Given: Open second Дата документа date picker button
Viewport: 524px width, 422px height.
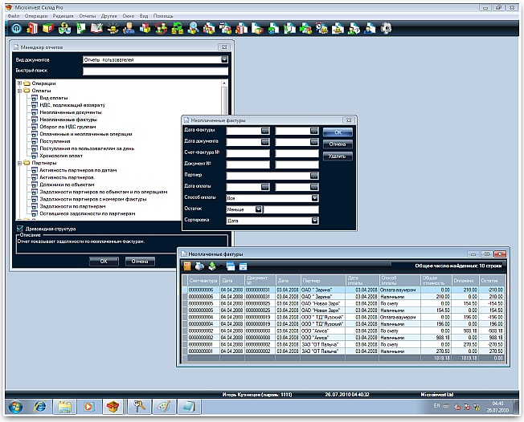Looking at the screenshot, I should (x=314, y=142).
